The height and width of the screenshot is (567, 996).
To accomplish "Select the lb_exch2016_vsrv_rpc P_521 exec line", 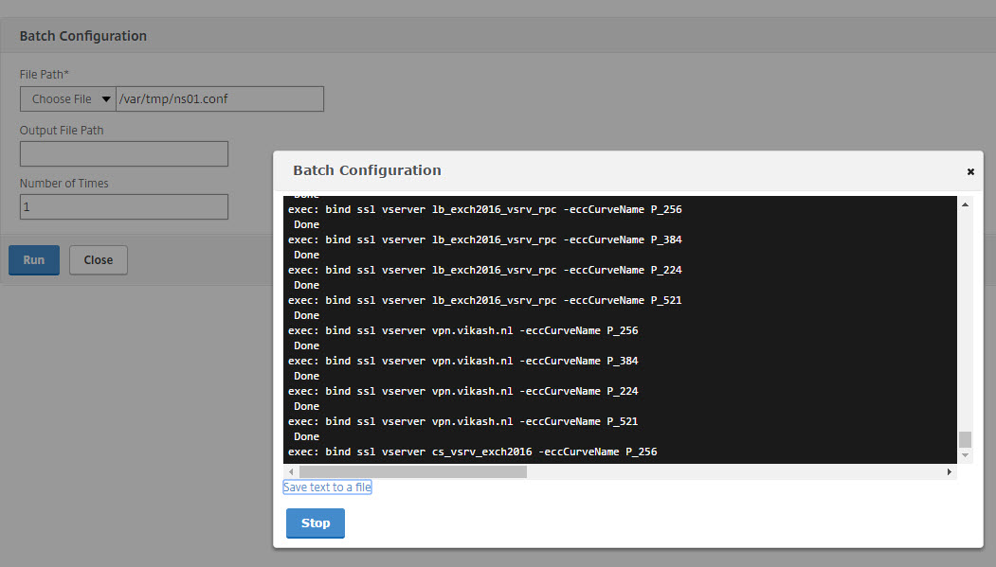I will click(484, 301).
